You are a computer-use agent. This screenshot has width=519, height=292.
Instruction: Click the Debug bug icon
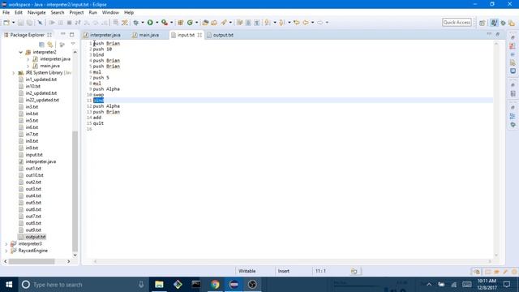click(136, 23)
